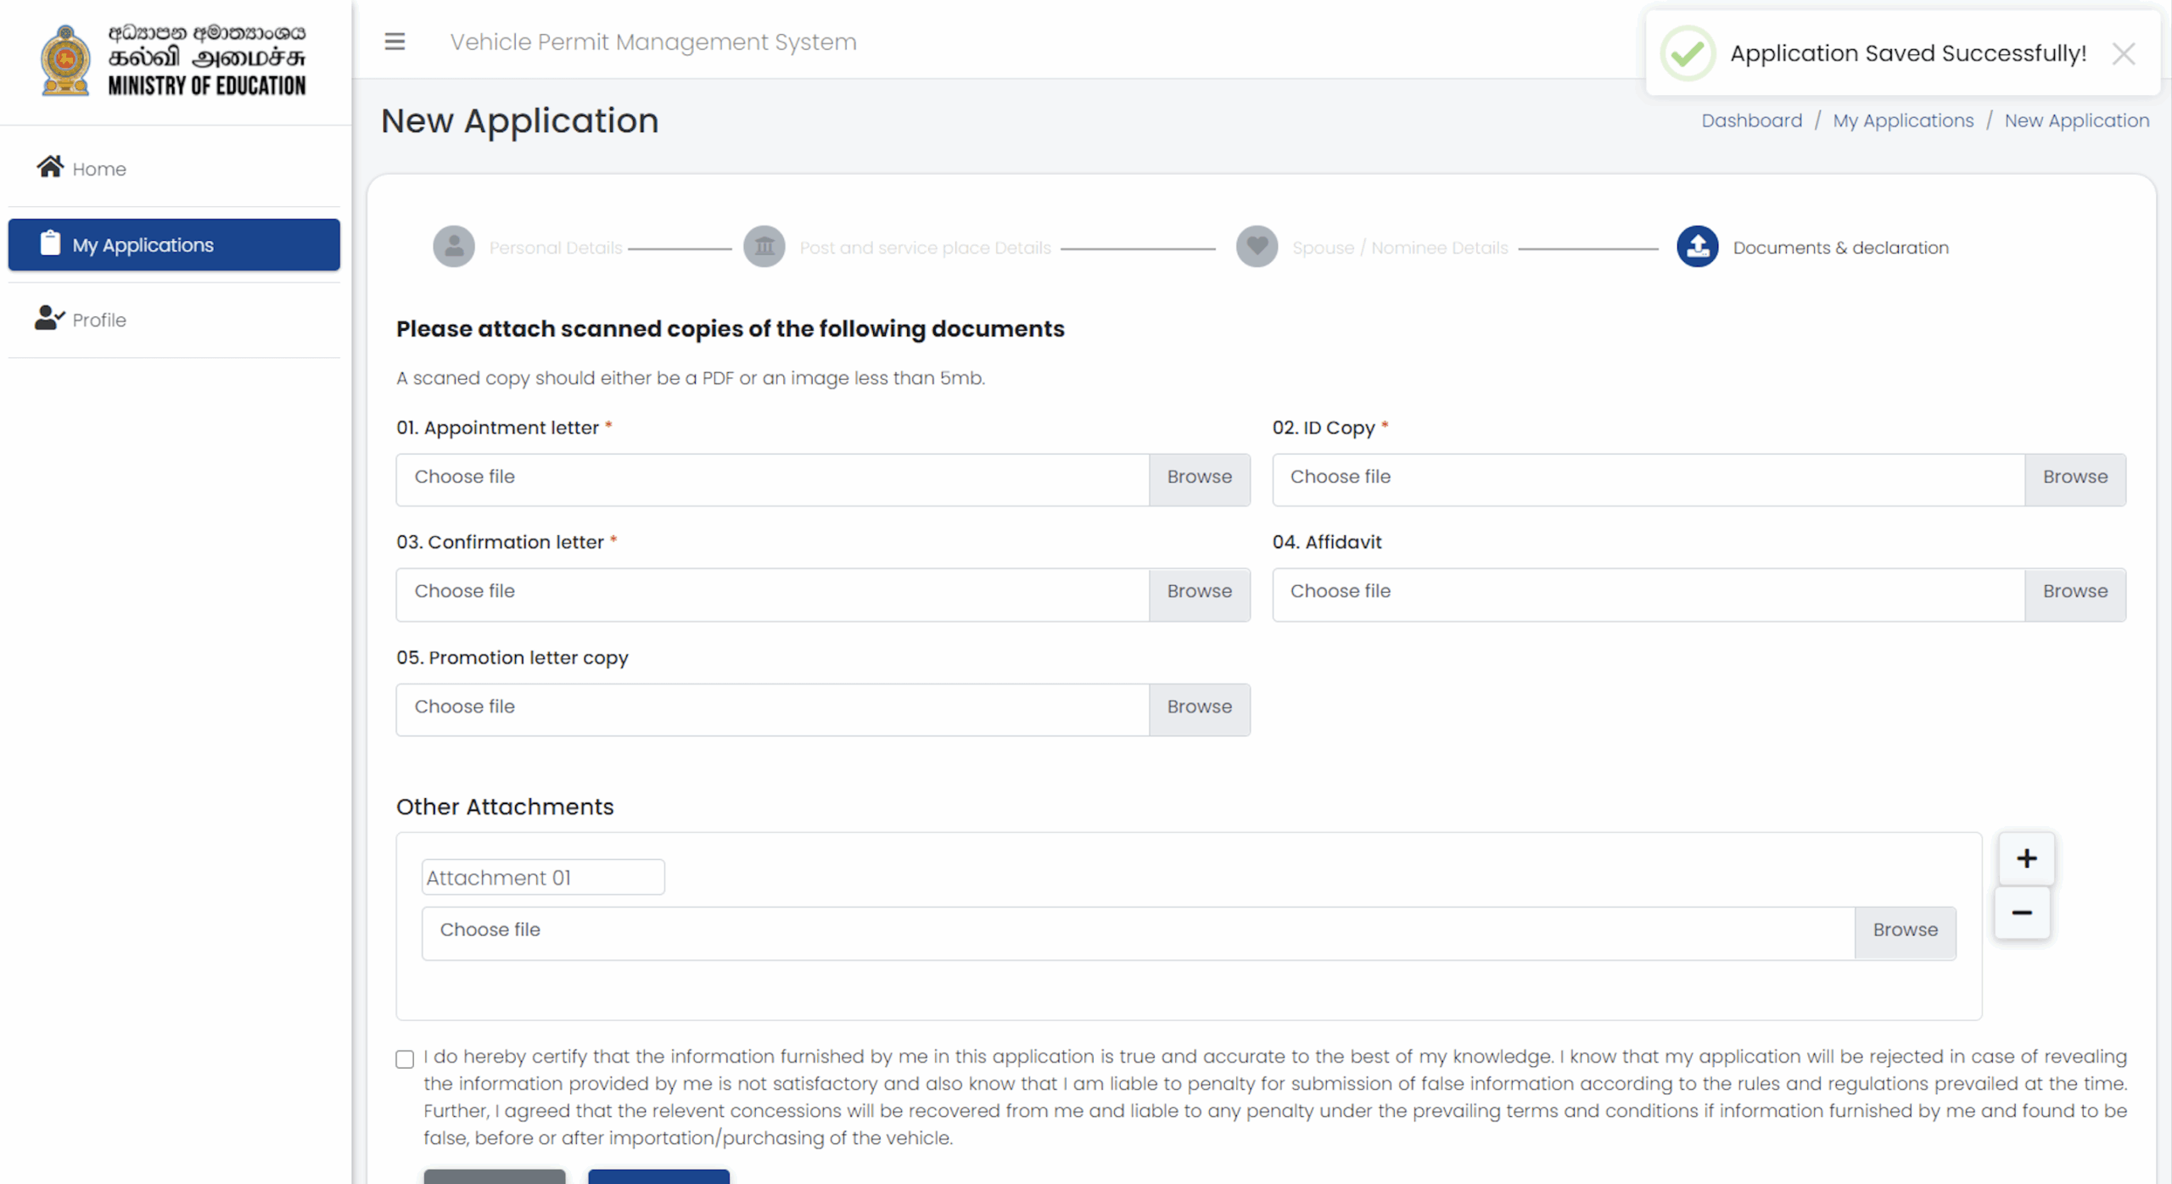This screenshot has width=2172, height=1184.
Task: Open My Applications breadcrumb link
Action: [1903, 120]
